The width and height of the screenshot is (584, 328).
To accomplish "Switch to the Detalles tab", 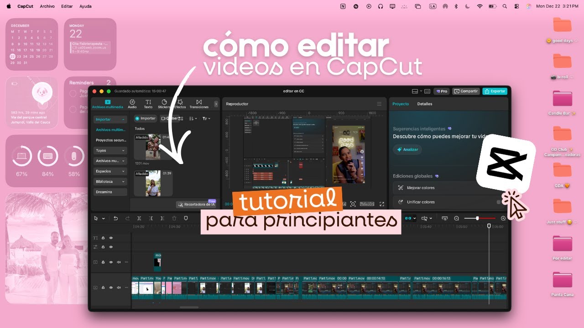I will (x=425, y=104).
